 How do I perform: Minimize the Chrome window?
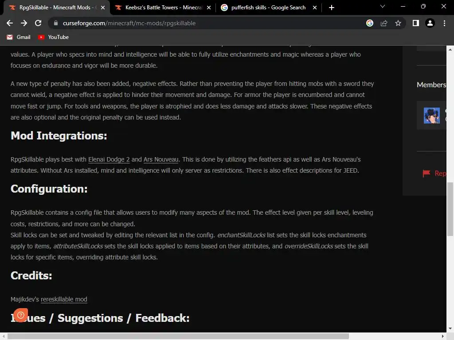click(x=403, y=6)
